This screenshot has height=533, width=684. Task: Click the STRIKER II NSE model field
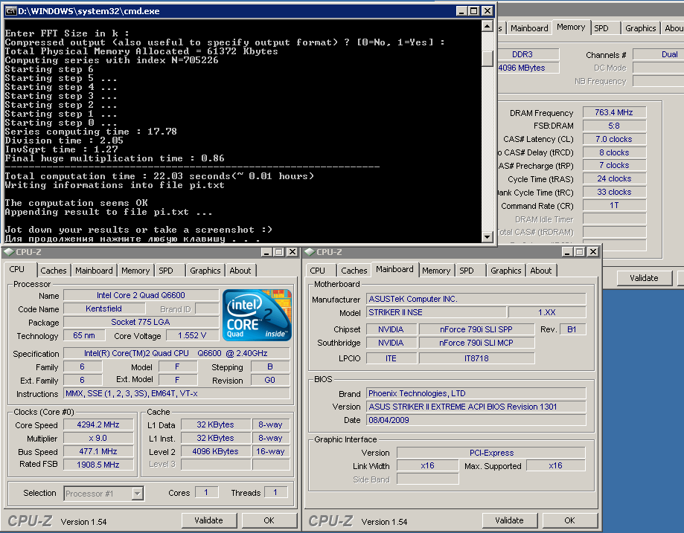(436, 312)
